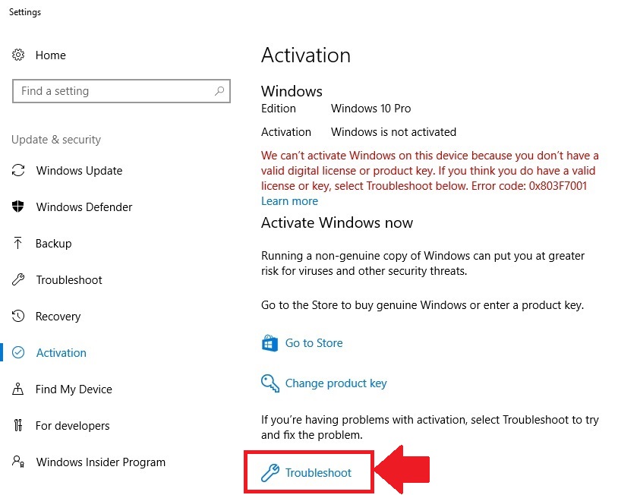
Task: Click the Home gear icon
Action: click(x=18, y=55)
